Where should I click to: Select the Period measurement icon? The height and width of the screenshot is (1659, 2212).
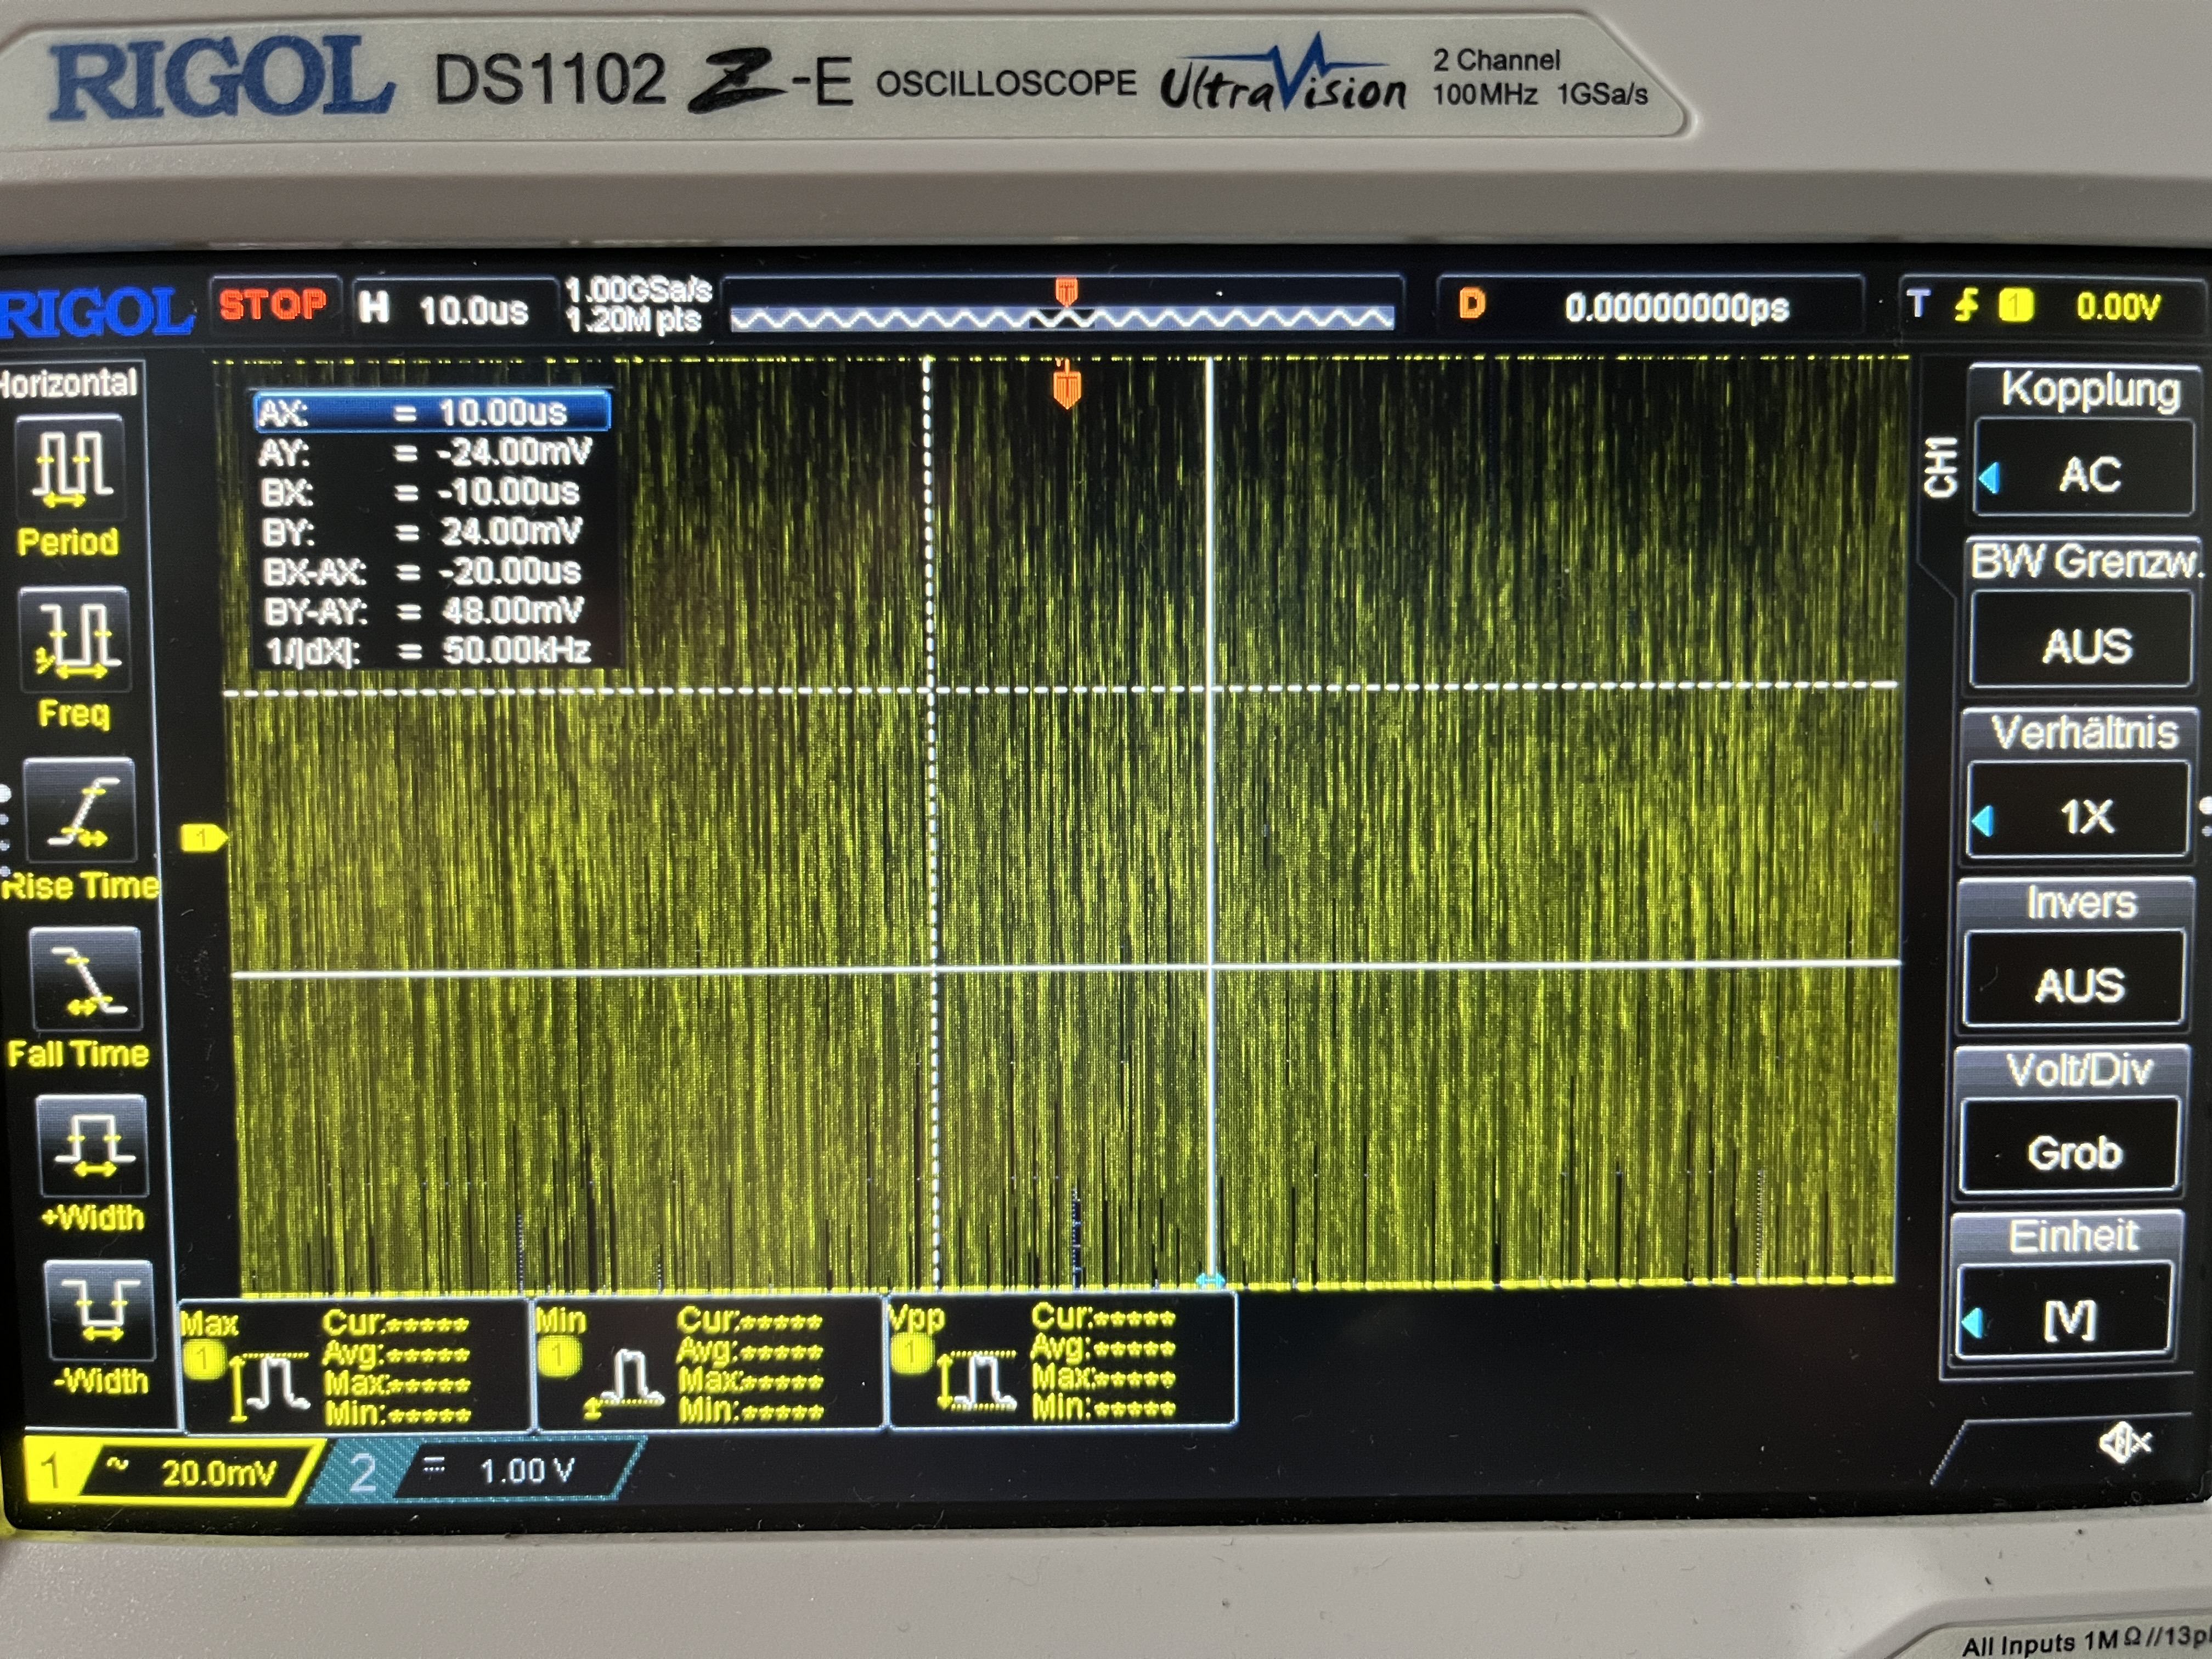(x=69, y=467)
